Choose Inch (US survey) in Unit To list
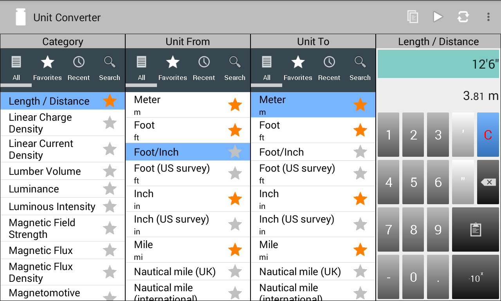The height and width of the screenshot is (301, 501). point(313,224)
